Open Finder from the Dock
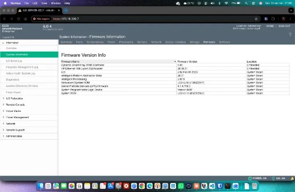Image resolution: width=295 pixels, height=192 pixels. tap(40, 186)
